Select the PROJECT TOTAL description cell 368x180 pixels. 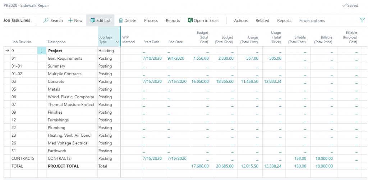pyautogui.click(x=72, y=166)
